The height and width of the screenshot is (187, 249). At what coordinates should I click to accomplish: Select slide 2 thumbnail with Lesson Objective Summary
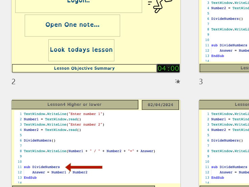(96, 36)
